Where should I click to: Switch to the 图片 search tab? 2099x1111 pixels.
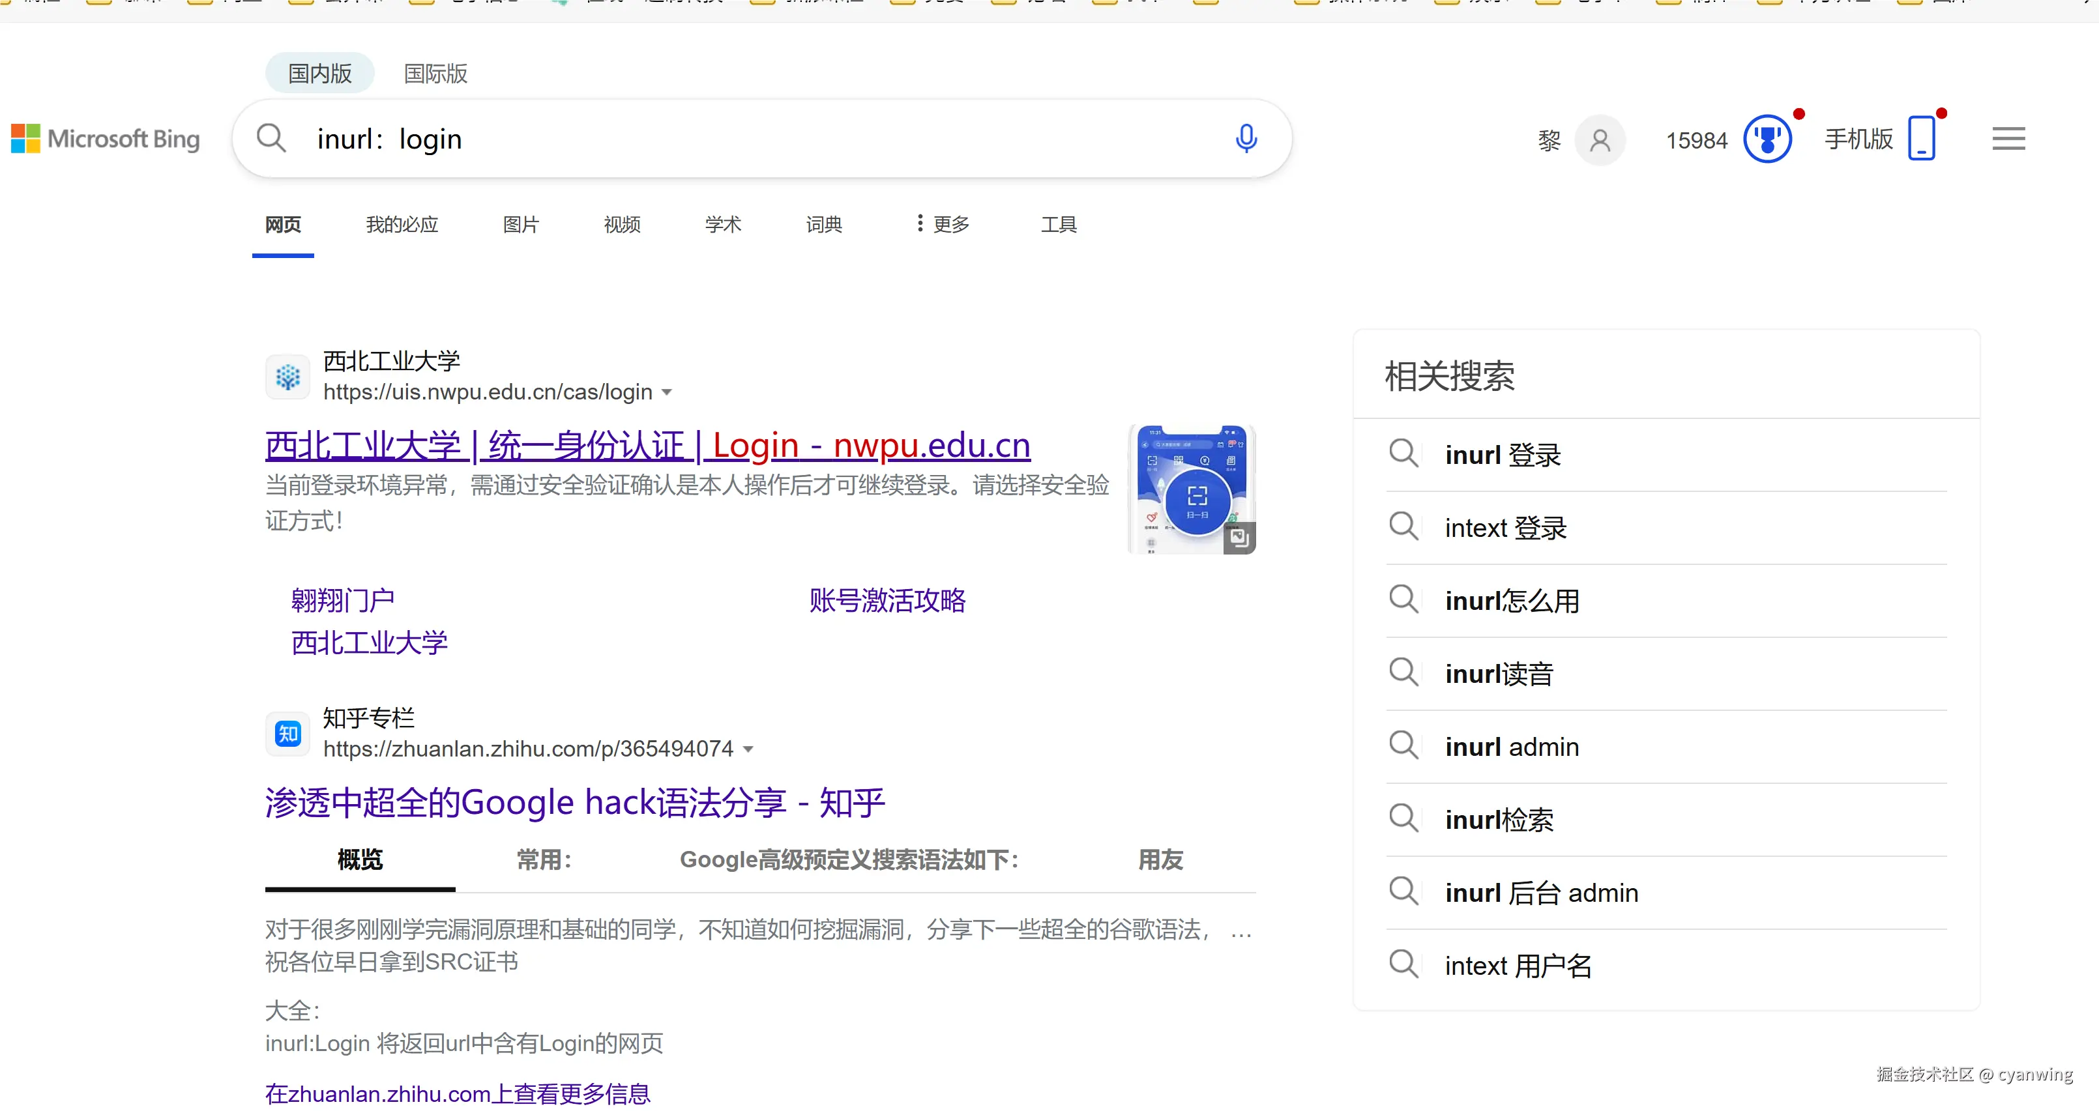[x=521, y=224]
